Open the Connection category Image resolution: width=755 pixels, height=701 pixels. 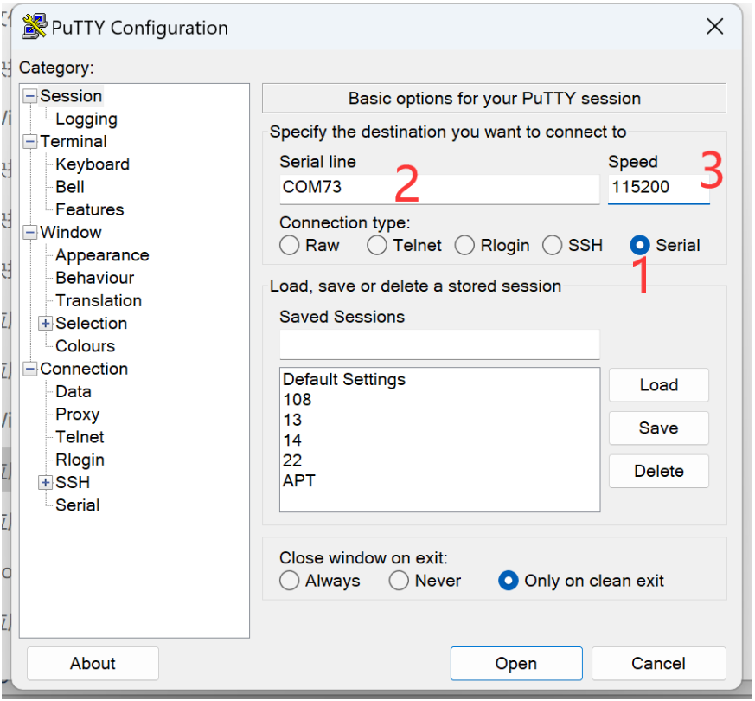tap(84, 369)
